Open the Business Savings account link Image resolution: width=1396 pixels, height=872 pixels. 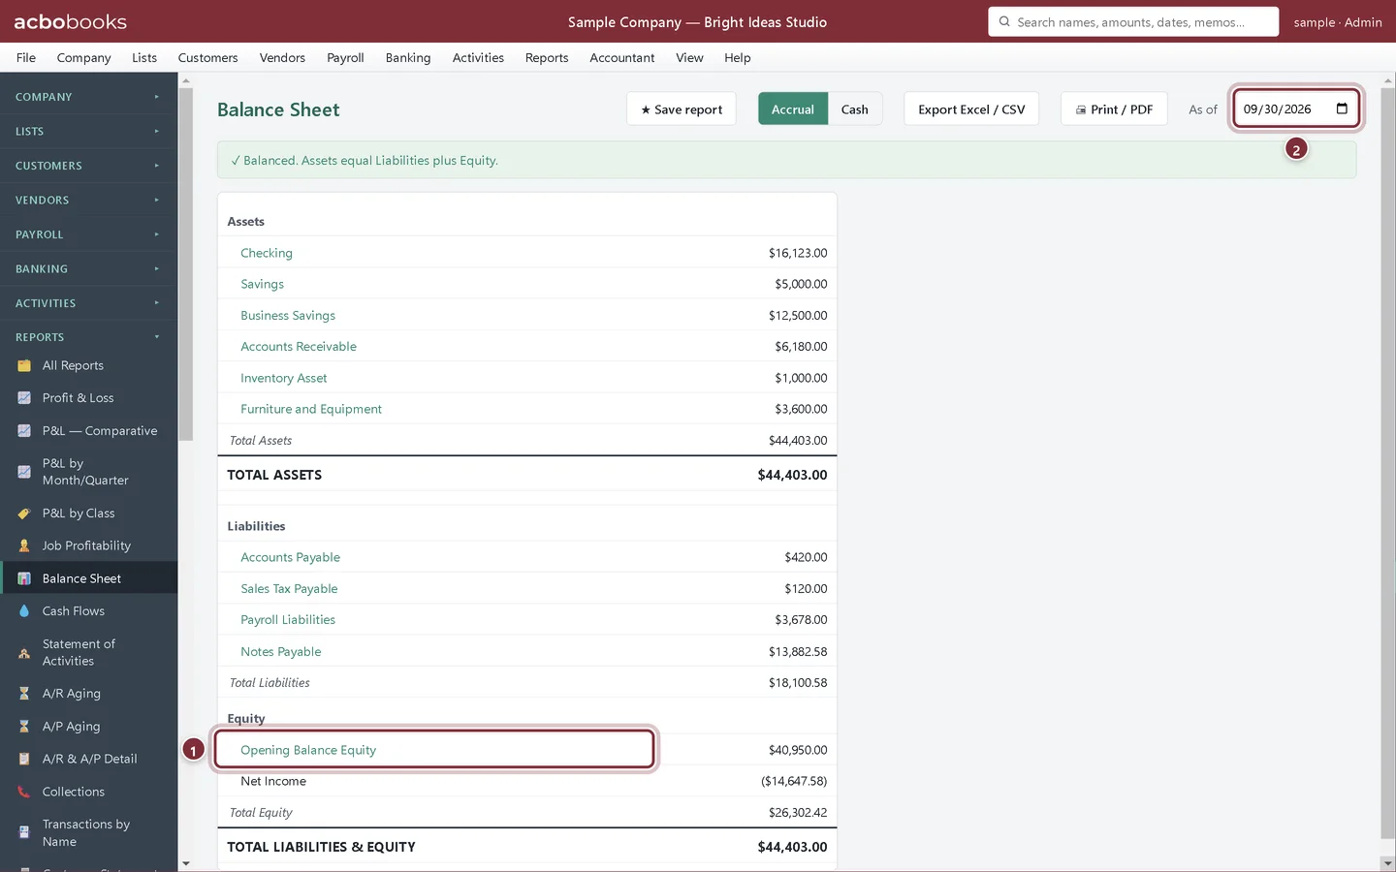click(288, 316)
